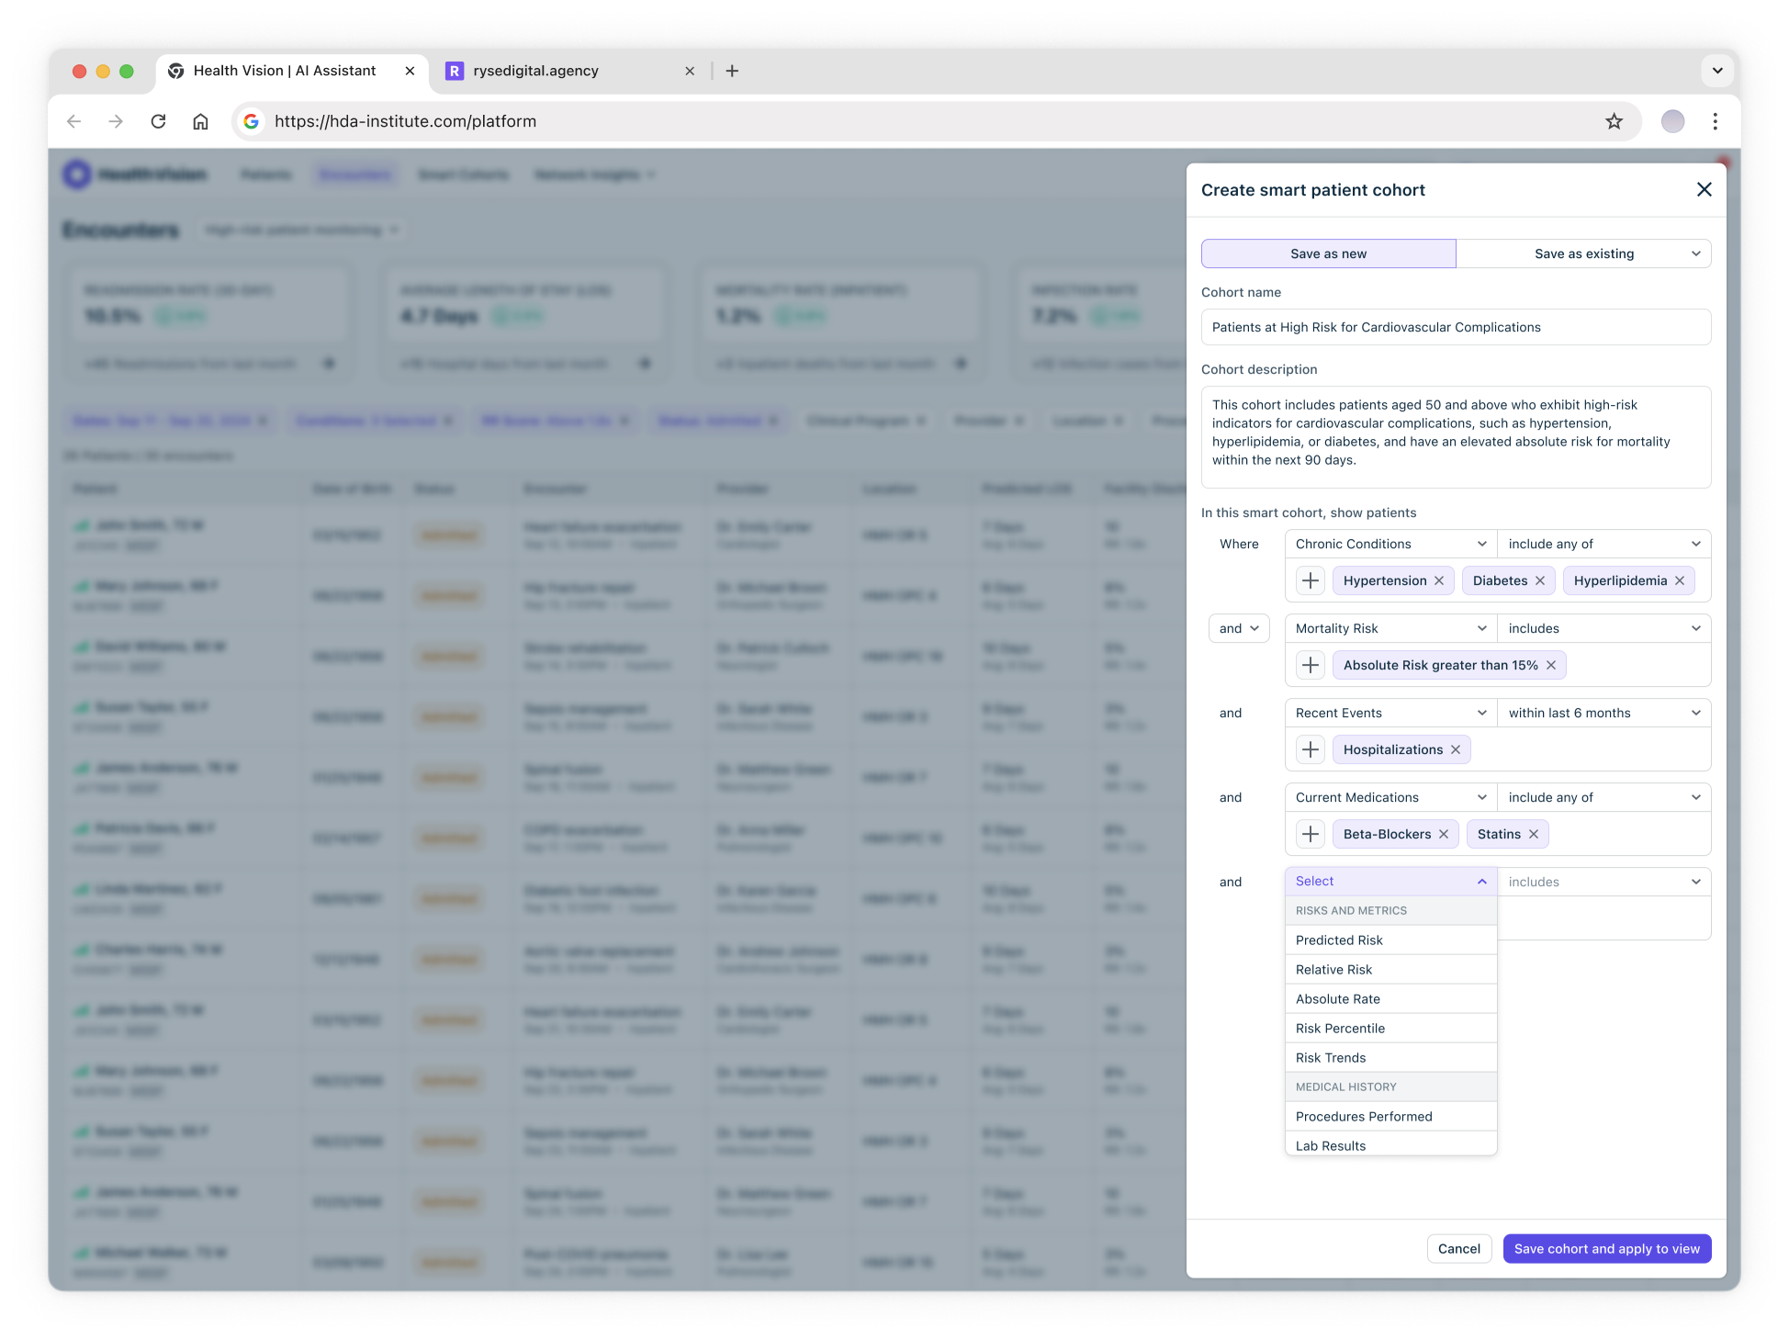Remove the Diabetes tag via its X
This screenshot has width=1789, height=1339.
1540,581
